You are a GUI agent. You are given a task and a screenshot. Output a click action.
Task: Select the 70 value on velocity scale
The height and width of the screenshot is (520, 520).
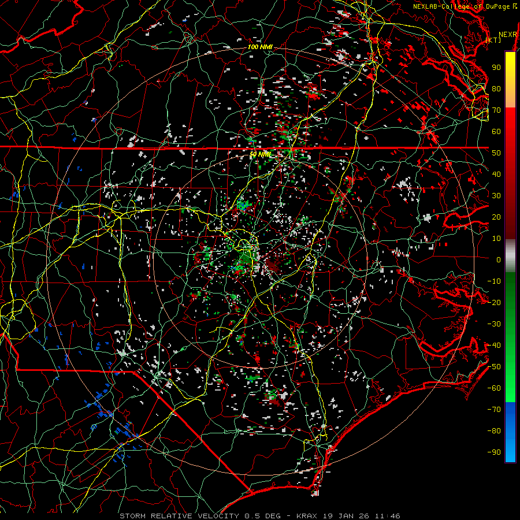point(496,110)
